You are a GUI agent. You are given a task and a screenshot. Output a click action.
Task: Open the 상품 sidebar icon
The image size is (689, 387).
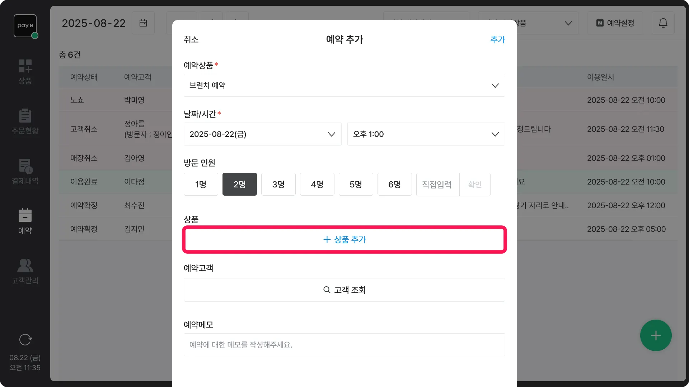(25, 67)
